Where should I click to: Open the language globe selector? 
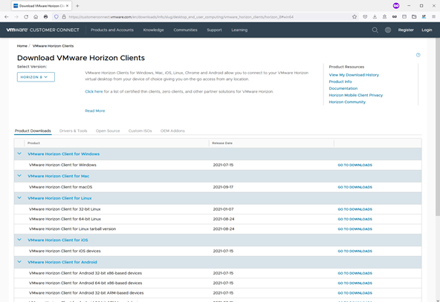point(388,30)
